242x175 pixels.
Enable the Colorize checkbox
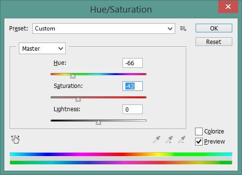tap(199, 131)
